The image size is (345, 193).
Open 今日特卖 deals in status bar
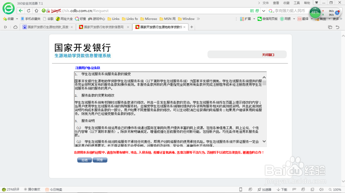[54, 190]
